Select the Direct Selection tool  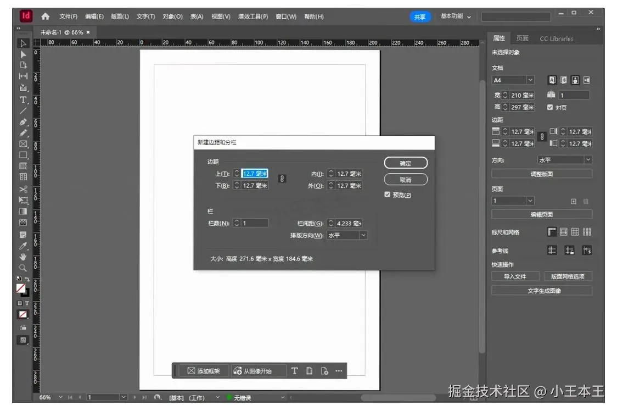pos(23,54)
